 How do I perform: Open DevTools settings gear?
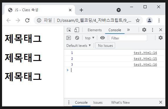coord(144,30)
